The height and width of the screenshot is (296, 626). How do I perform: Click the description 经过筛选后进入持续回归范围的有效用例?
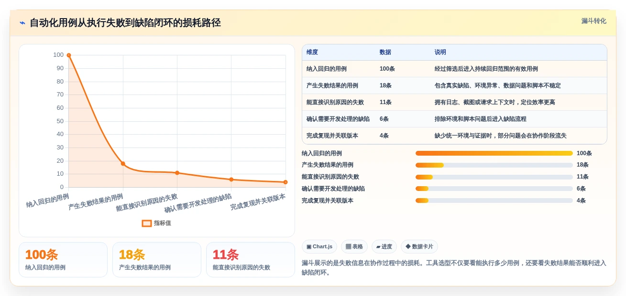(x=486, y=69)
